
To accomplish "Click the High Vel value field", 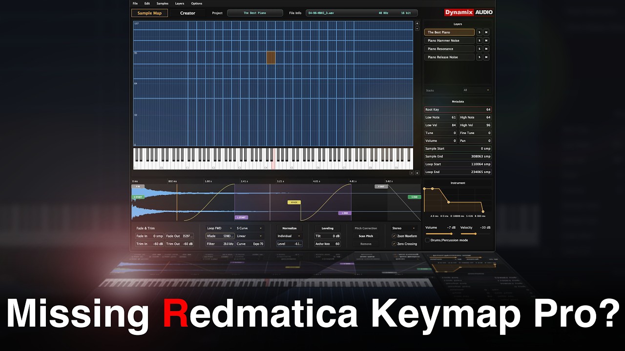I will click(x=475, y=125).
